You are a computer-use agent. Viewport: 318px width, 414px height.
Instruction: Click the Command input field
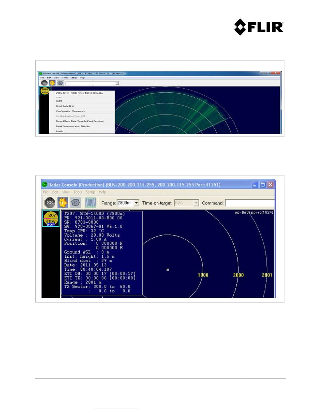pos(250,203)
